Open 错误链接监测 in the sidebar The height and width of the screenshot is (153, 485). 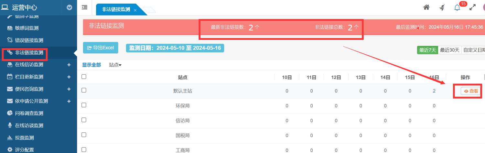[x=29, y=40]
